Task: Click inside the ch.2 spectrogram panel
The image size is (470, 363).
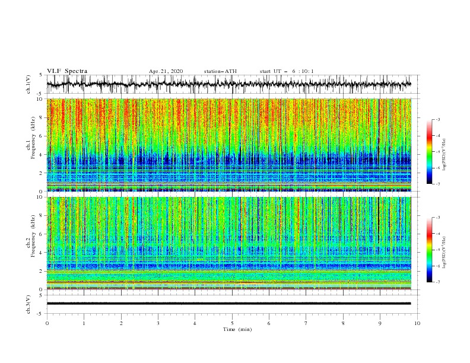Action: coord(229,243)
